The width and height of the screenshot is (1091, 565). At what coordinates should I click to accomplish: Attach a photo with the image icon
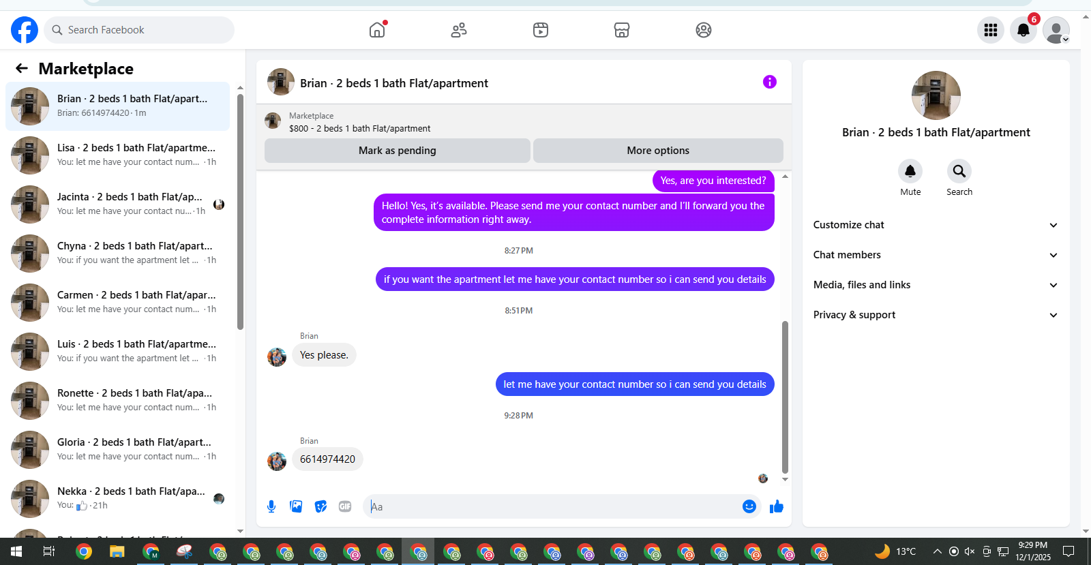(296, 506)
